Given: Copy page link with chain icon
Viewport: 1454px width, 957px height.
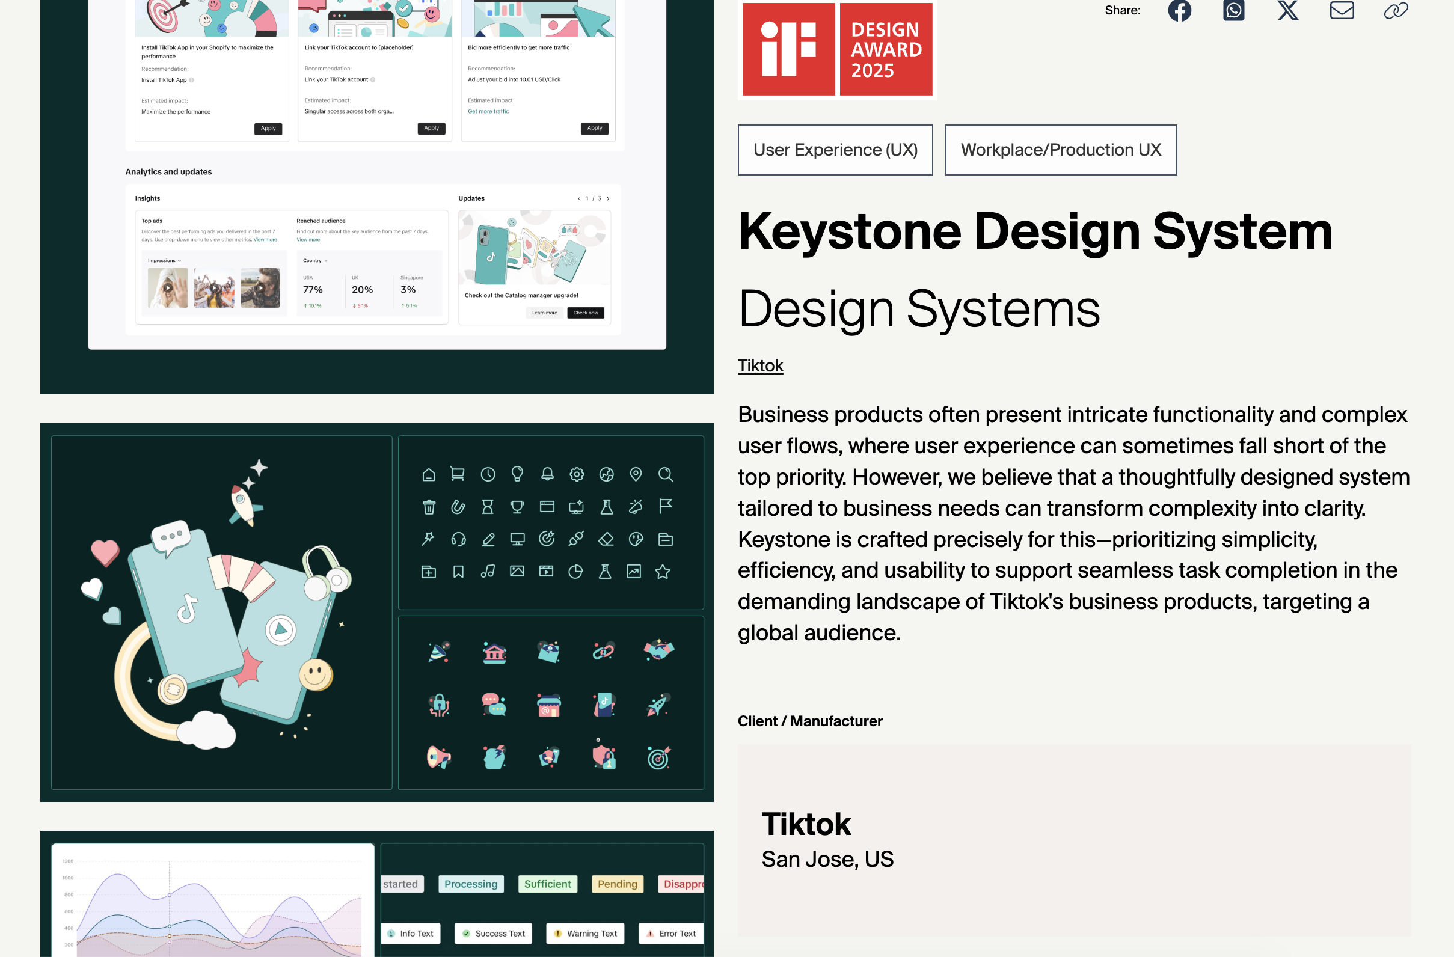Looking at the screenshot, I should pyautogui.click(x=1396, y=10).
